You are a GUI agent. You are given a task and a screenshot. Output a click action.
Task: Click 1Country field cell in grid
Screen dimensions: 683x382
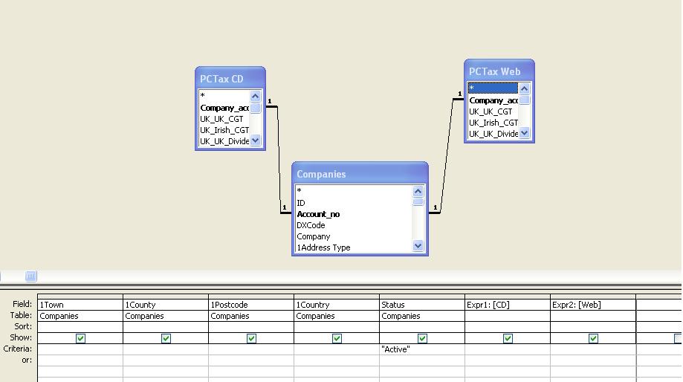336,305
